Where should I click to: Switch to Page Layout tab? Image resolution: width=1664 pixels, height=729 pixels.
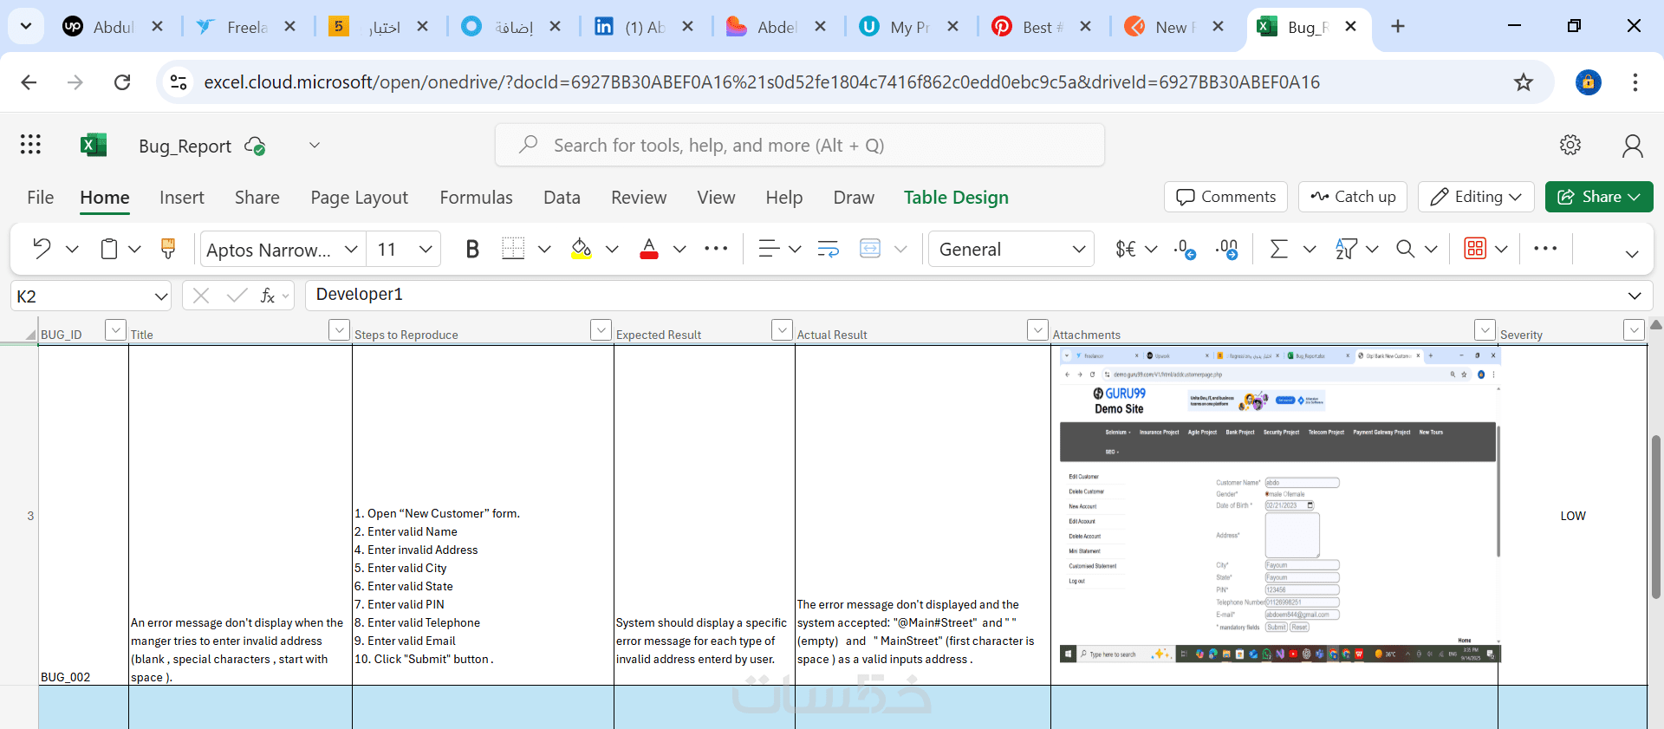[x=359, y=198]
